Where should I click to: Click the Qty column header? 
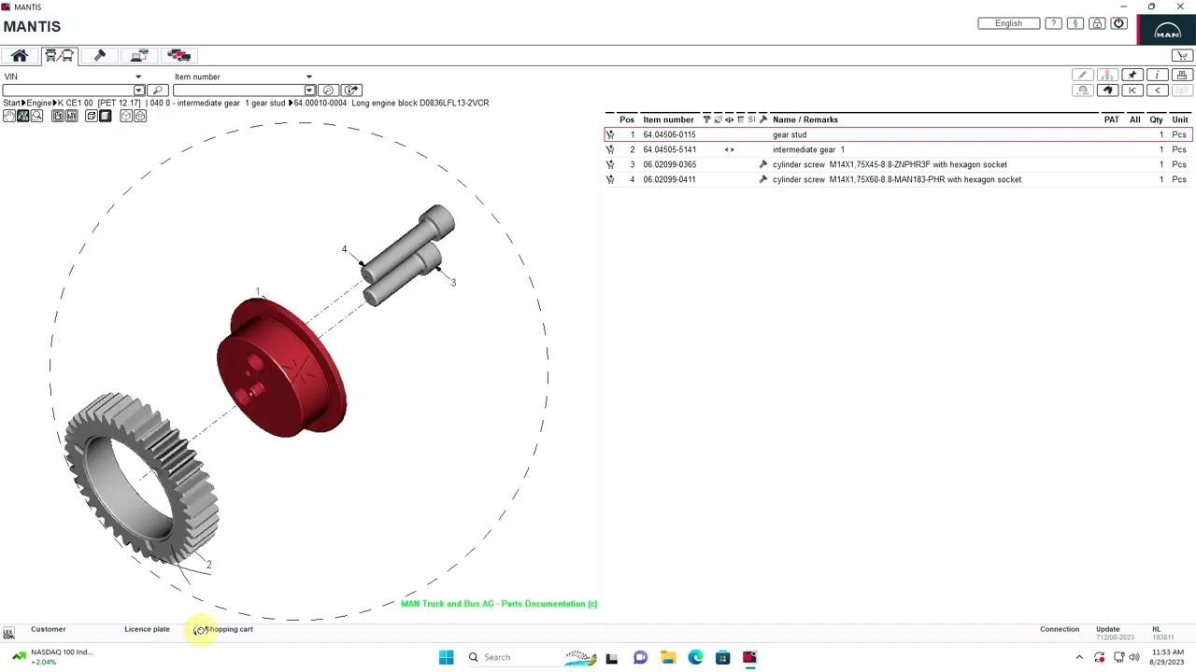1156,119
